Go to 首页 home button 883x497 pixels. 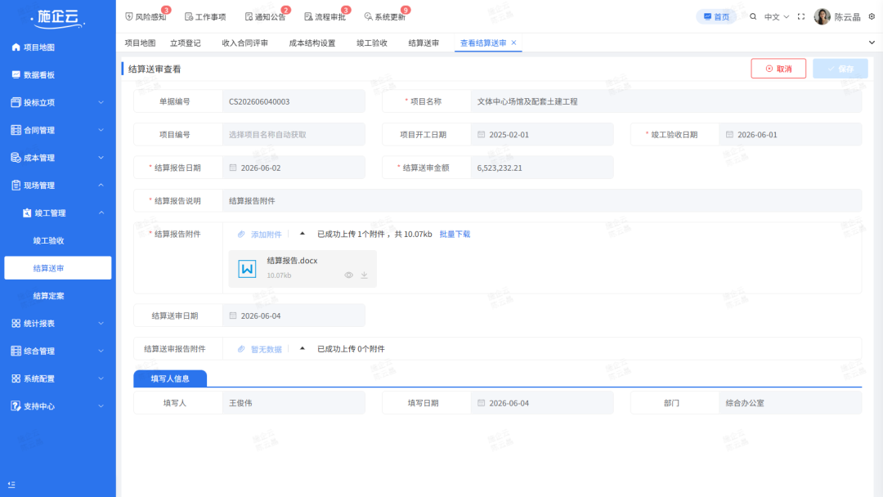tap(716, 17)
